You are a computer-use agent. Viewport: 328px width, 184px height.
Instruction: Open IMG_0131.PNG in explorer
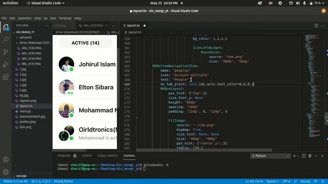click(x=31, y=64)
